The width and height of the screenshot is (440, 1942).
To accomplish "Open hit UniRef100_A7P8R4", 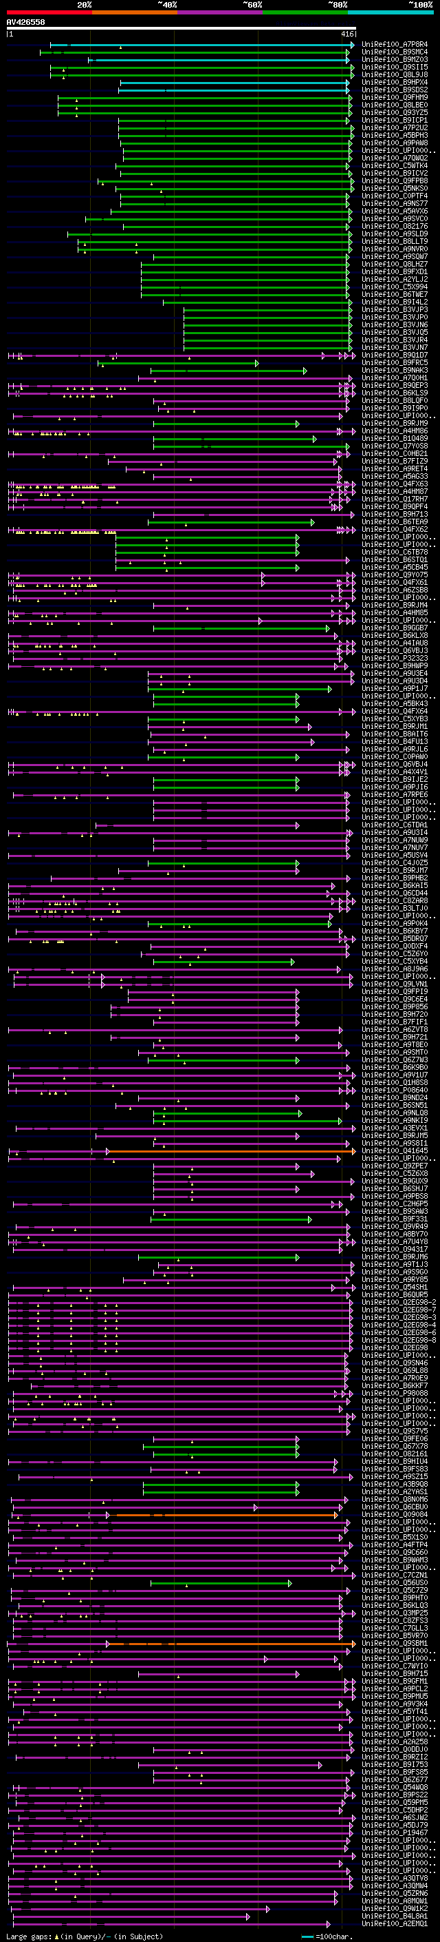I will click(x=395, y=45).
